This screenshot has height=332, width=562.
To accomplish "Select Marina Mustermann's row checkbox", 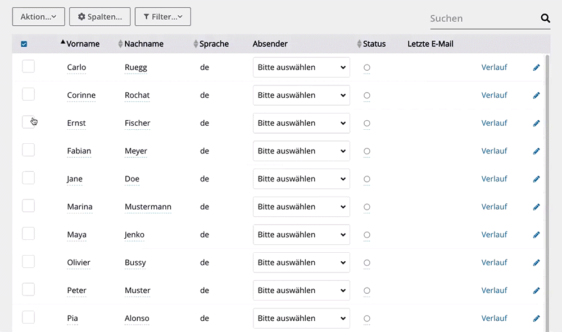I will coord(28,206).
